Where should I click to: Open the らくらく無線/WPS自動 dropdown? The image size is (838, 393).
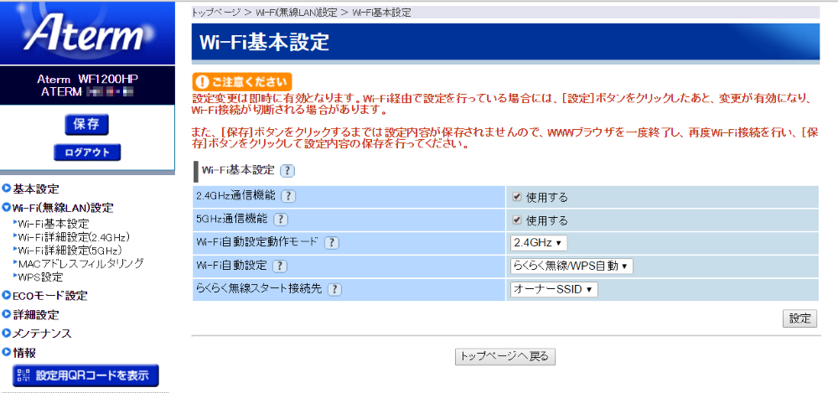[x=572, y=266]
